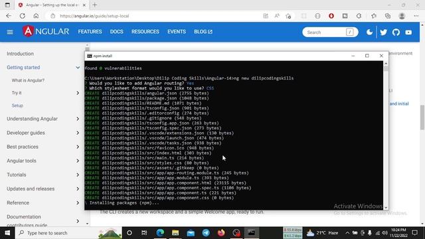
Task: Show hidden system tray icons
Action: click(x=347, y=233)
